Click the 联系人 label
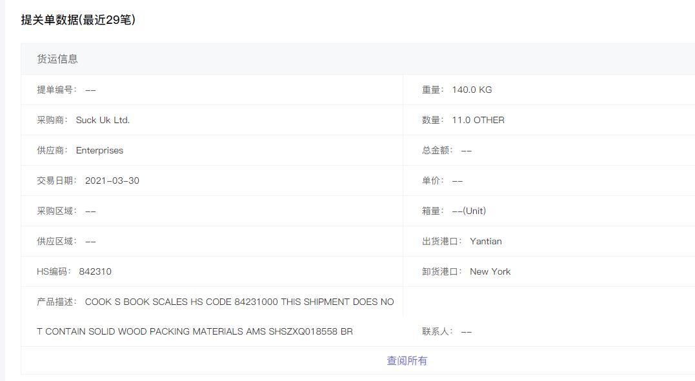The height and width of the screenshot is (381, 695). [438, 331]
